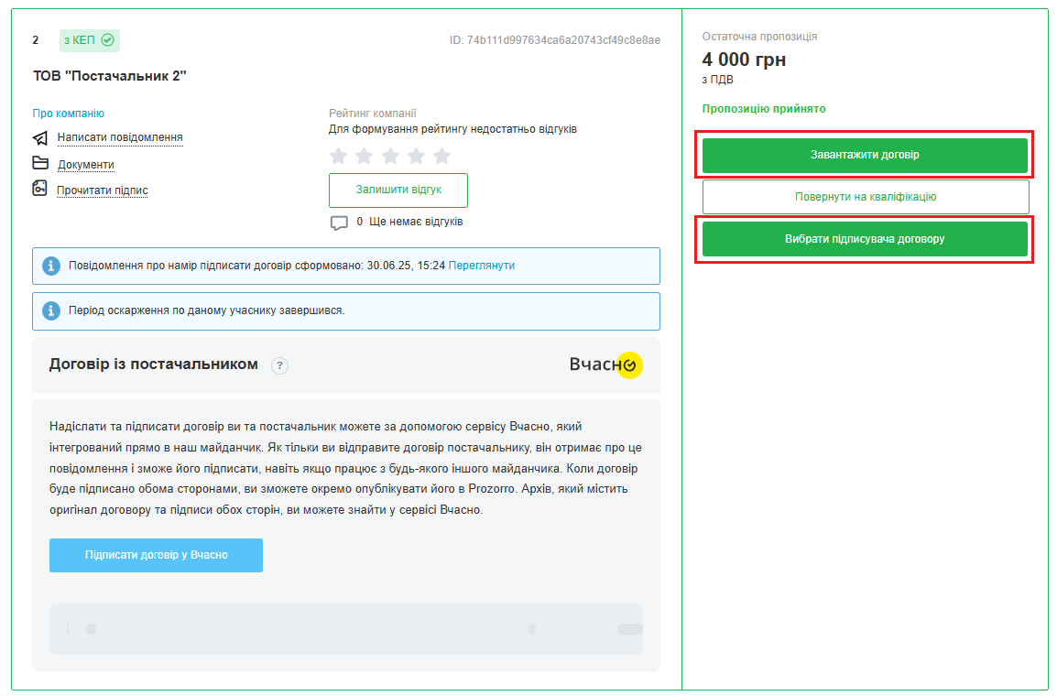This screenshot has height=696, width=1057.
Task: Click Підписати договір у Вчасно button
Action: 156,555
